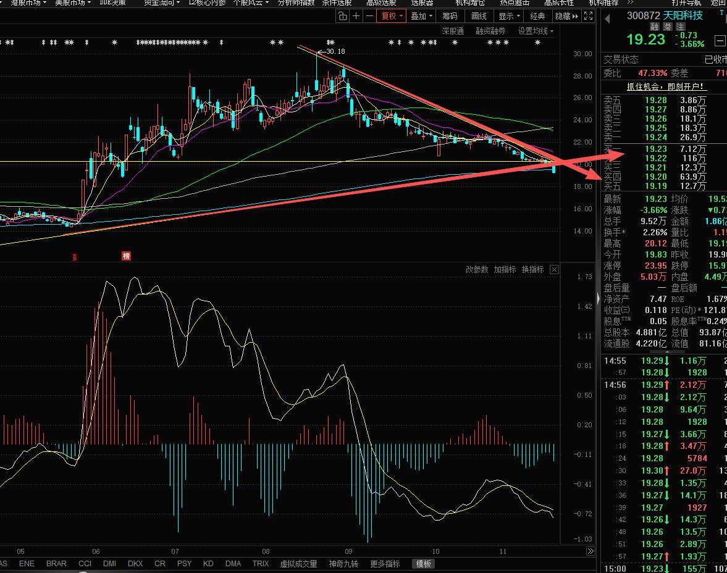Screen dimensions: 727x573
Task: Open the 选股器 top menu item
Action: pyautogui.click(x=422, y=3)
